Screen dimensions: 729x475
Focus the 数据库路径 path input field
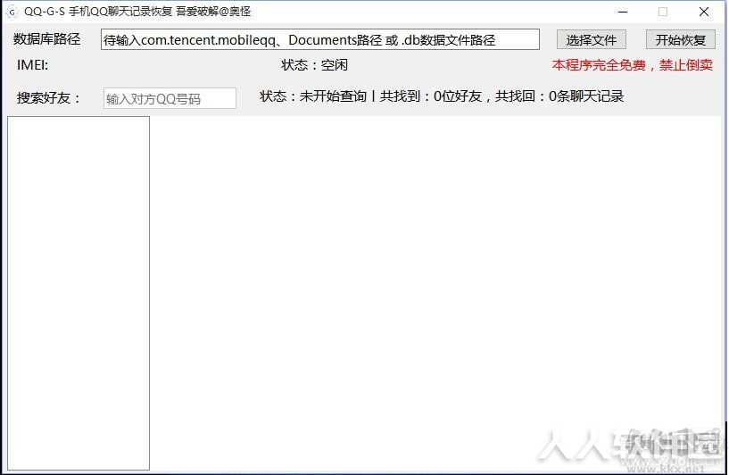coord(319,39)
